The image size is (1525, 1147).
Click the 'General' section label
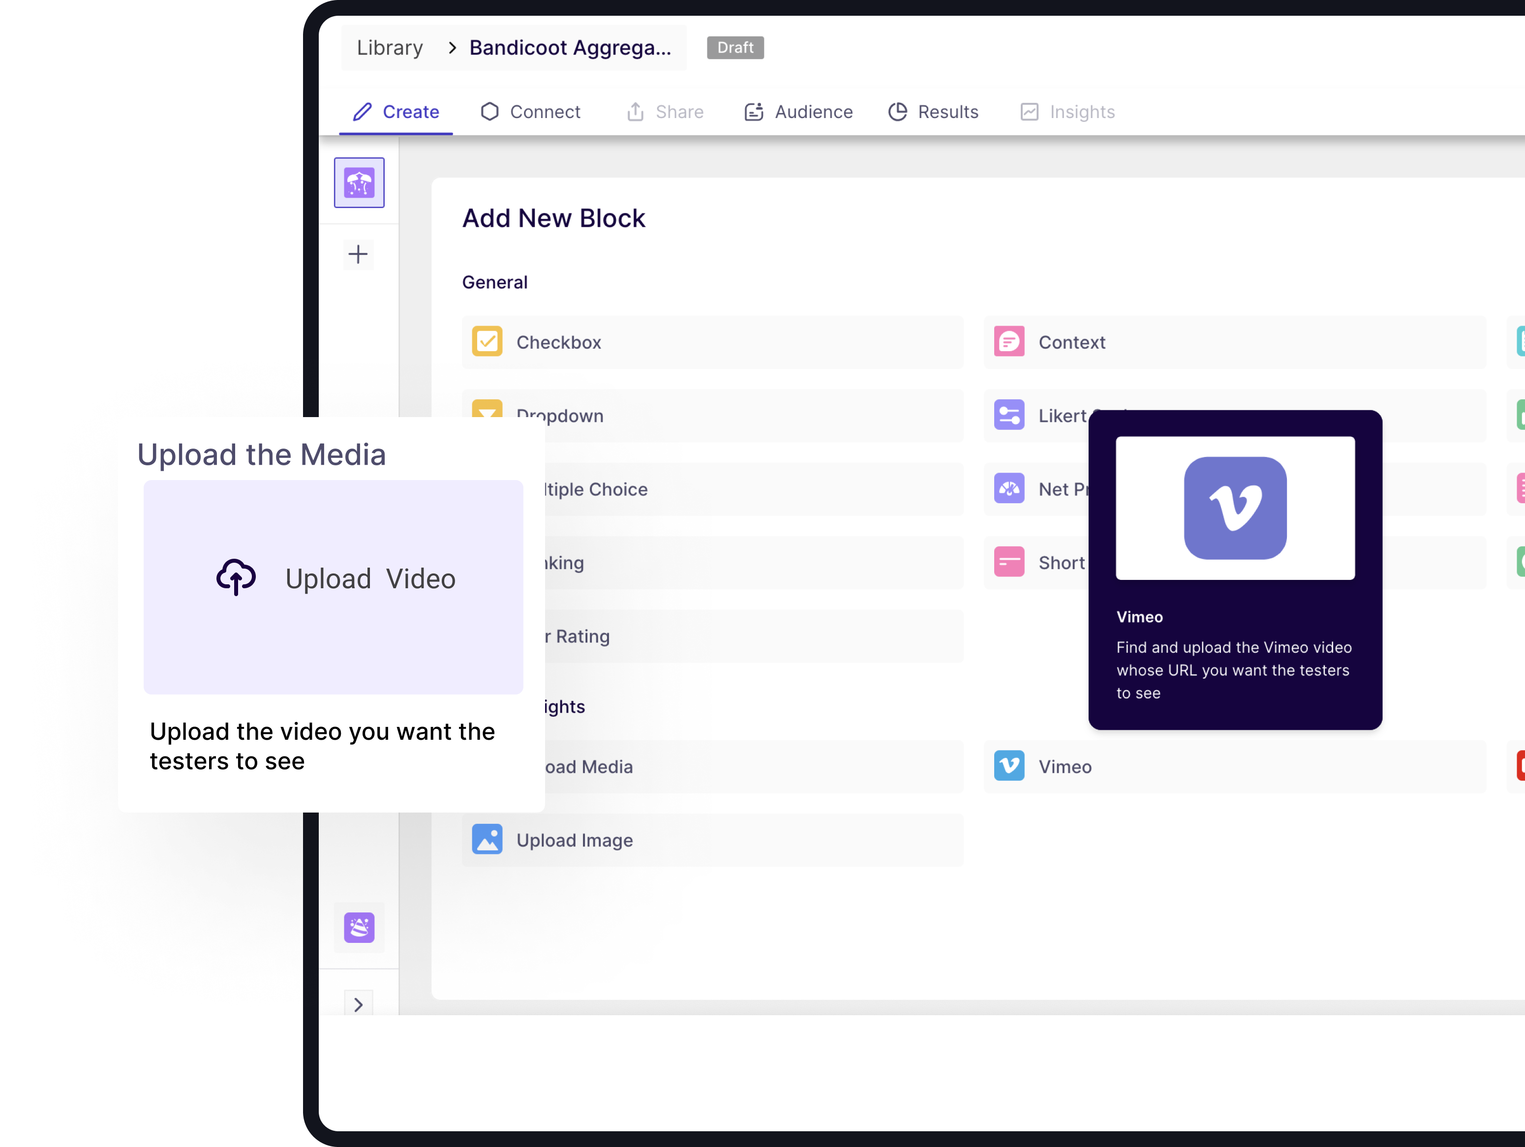494,282
